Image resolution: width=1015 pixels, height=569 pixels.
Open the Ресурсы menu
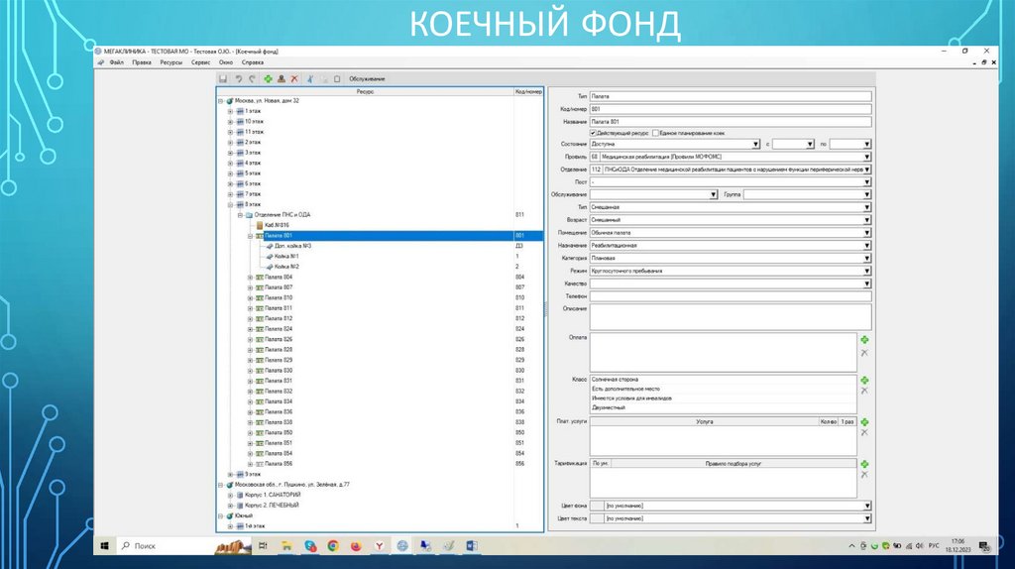170,61
